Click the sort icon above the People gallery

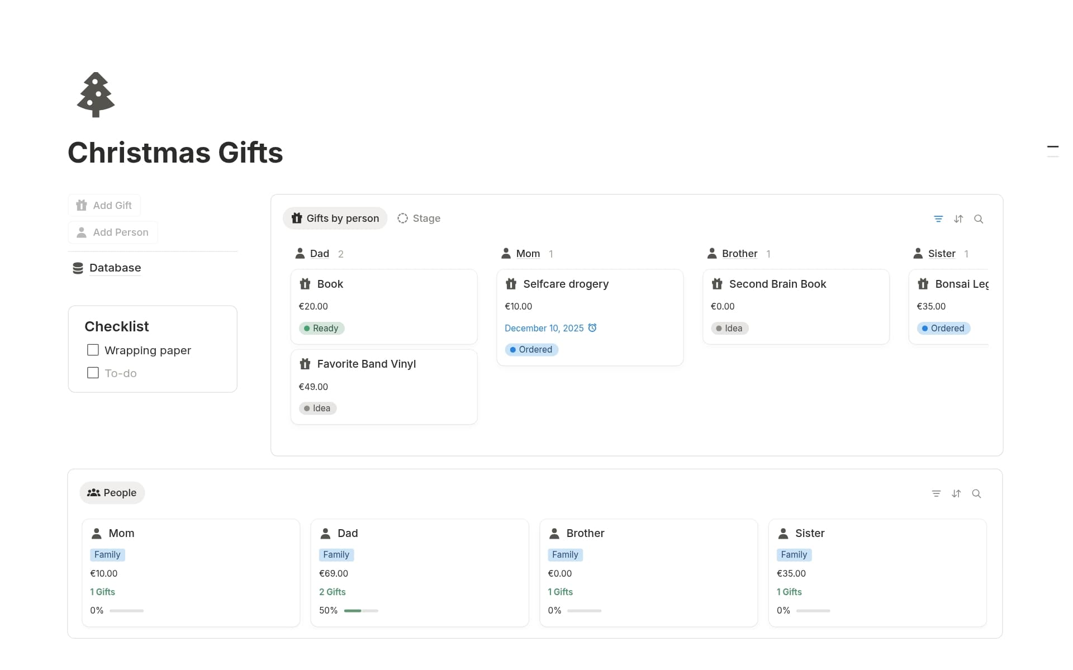point(956,493)
